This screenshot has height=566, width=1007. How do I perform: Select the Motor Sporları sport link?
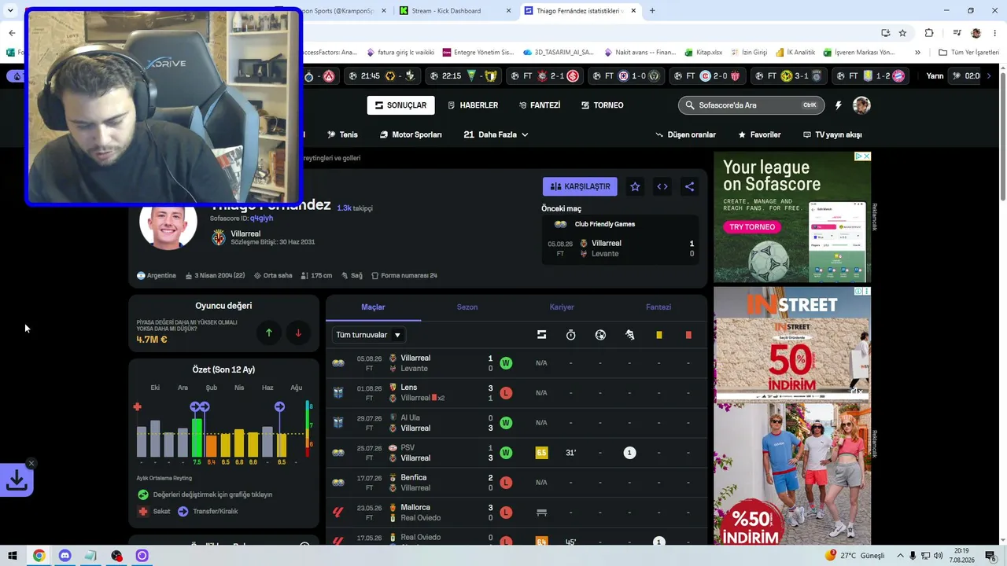(x=411, y=134)
